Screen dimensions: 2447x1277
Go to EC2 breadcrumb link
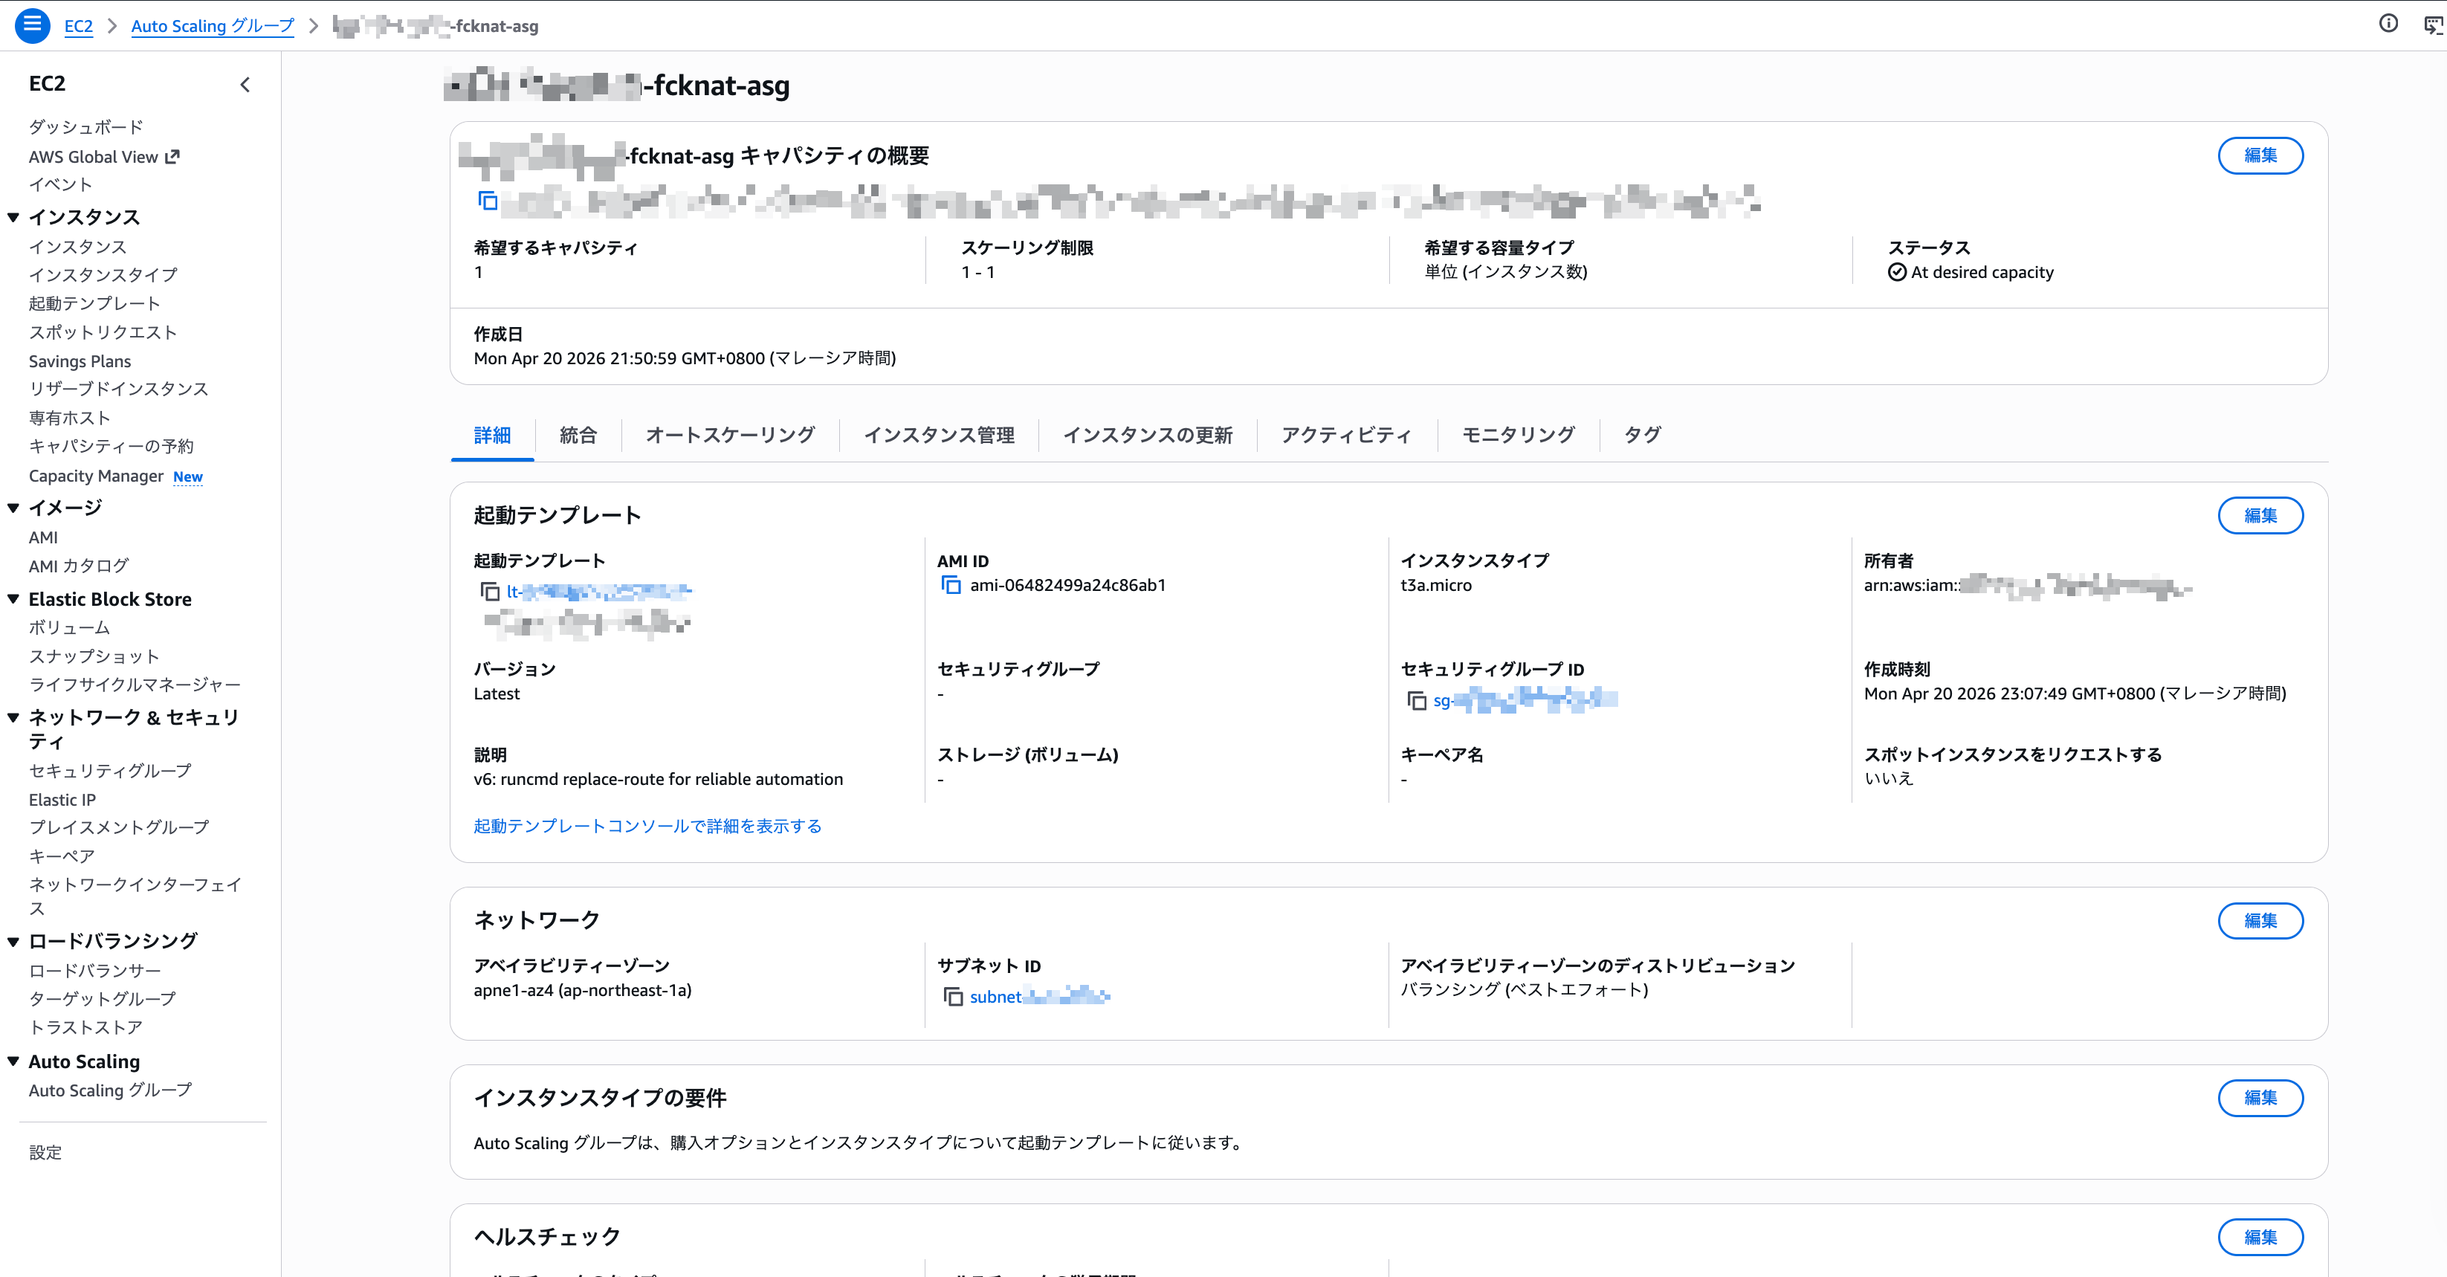[79, 26]
